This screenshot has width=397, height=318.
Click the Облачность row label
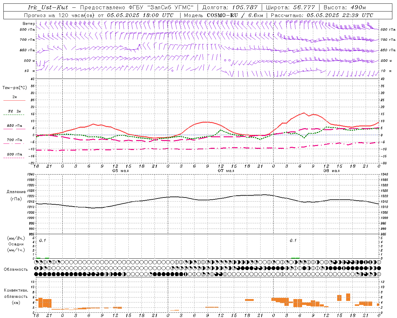click(x=16, y=269)
